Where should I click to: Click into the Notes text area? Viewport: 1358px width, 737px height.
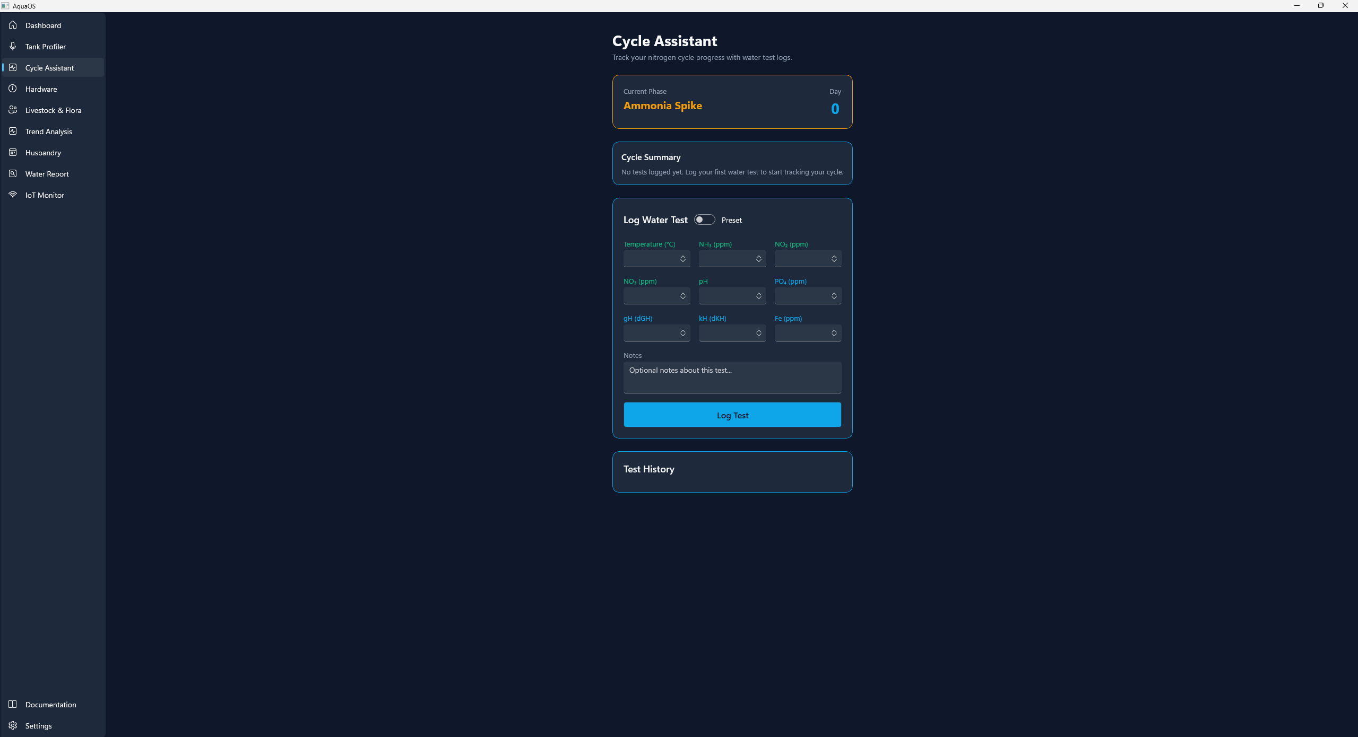tap(732, 377)
